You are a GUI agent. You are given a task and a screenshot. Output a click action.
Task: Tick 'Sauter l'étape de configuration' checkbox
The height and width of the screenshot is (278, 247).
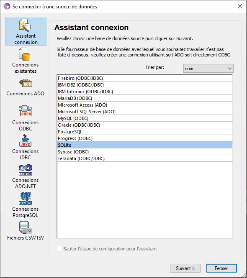[x=59, y=249]
